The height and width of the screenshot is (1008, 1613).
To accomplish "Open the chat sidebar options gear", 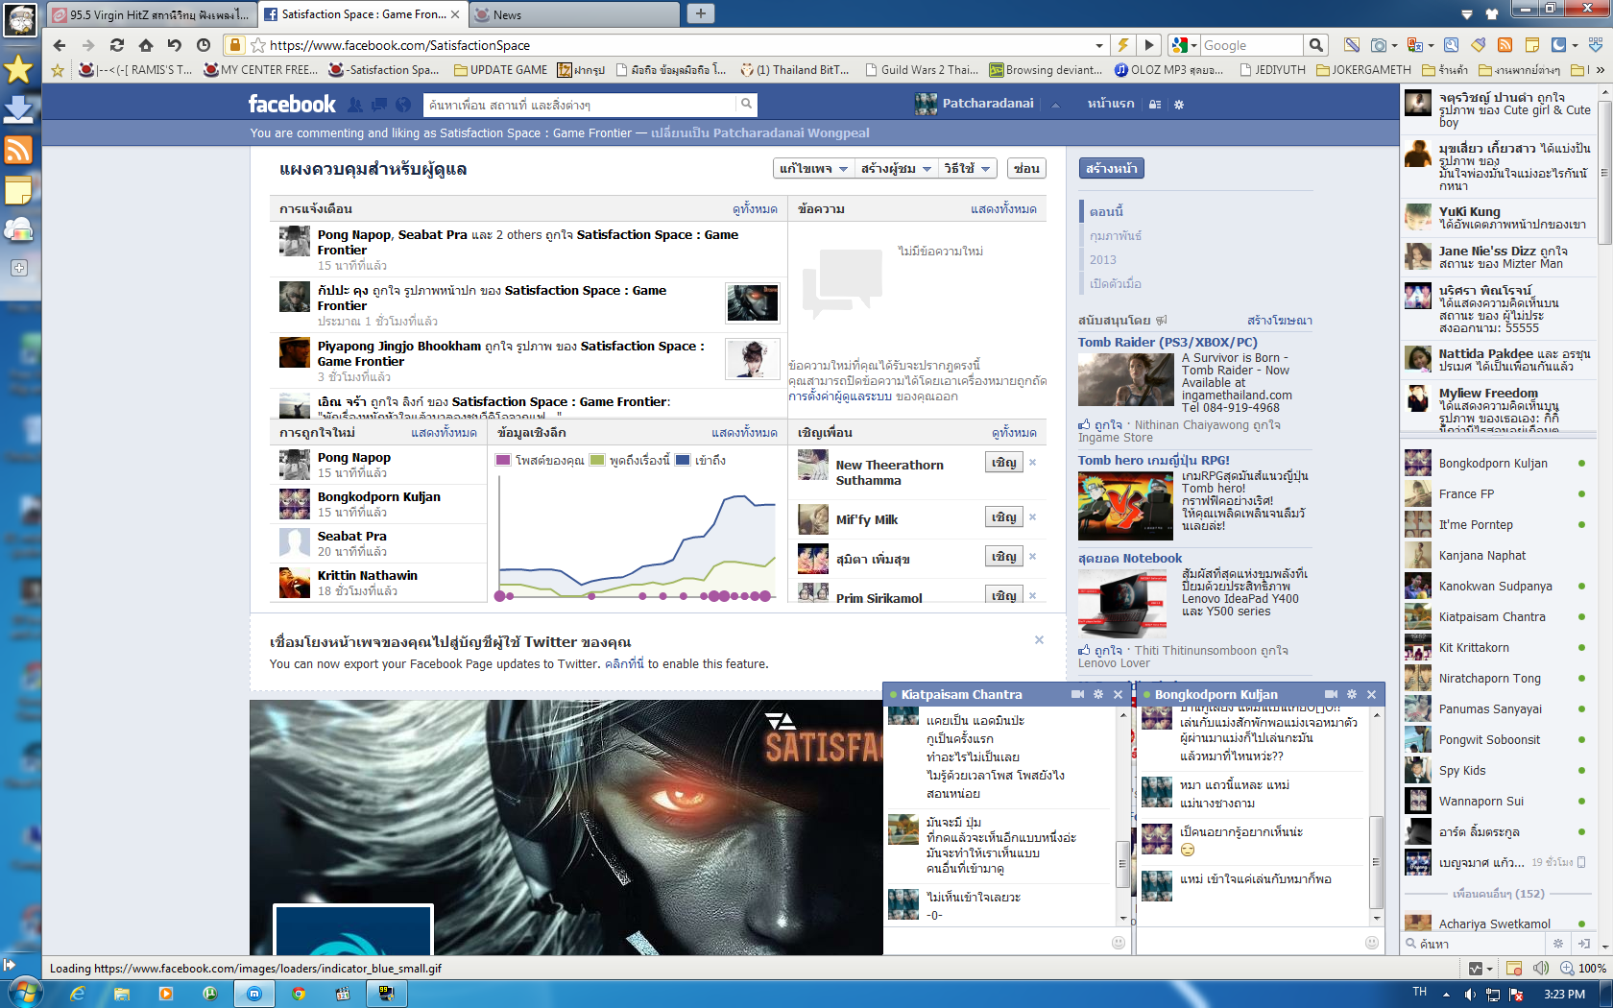I will (1558, 944).
